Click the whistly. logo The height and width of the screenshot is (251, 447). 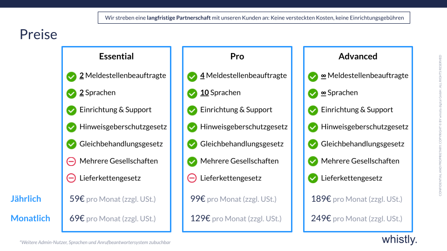(399, 239)
